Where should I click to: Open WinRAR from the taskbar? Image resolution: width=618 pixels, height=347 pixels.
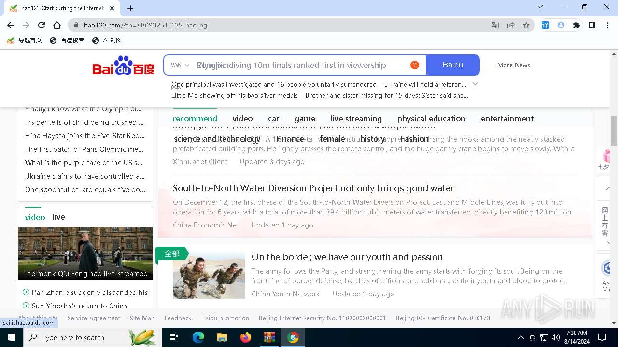click(269, 337)
